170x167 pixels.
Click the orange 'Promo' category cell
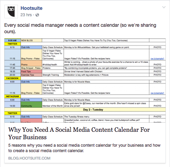coord(31,63)
